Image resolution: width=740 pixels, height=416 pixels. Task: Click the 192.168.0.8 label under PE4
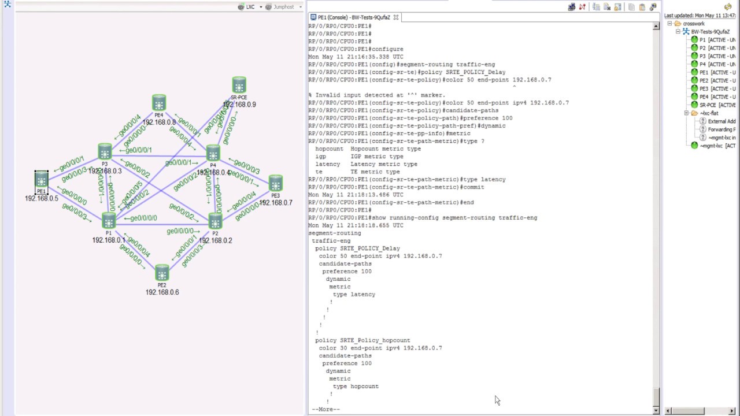click(x=159, y=122)
